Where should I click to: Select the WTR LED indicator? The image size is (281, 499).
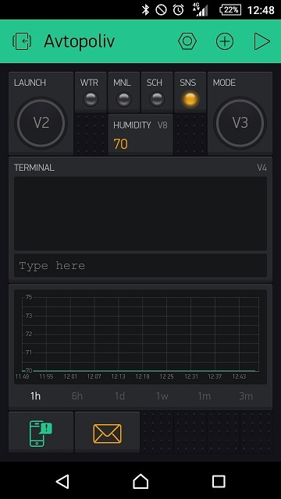tap(91, 99)
